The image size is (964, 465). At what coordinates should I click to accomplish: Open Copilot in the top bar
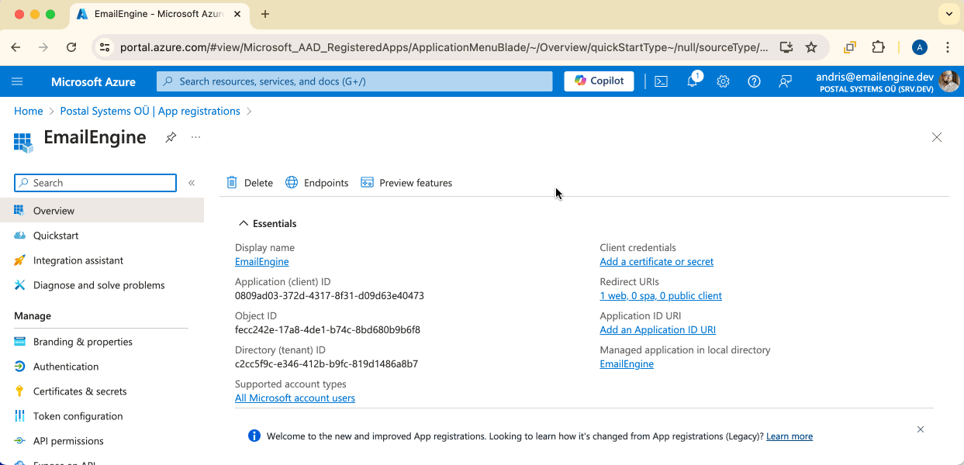click(598, 81)
